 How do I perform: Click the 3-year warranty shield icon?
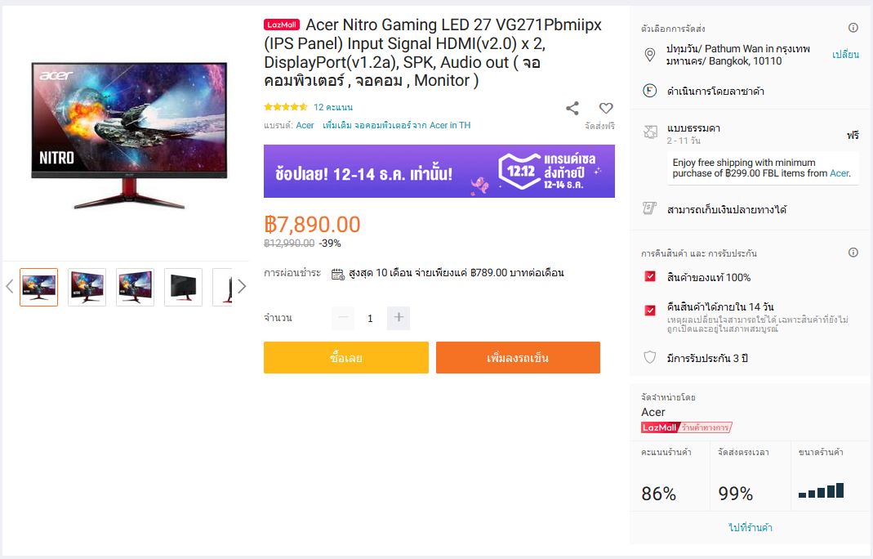coord(649,357)
